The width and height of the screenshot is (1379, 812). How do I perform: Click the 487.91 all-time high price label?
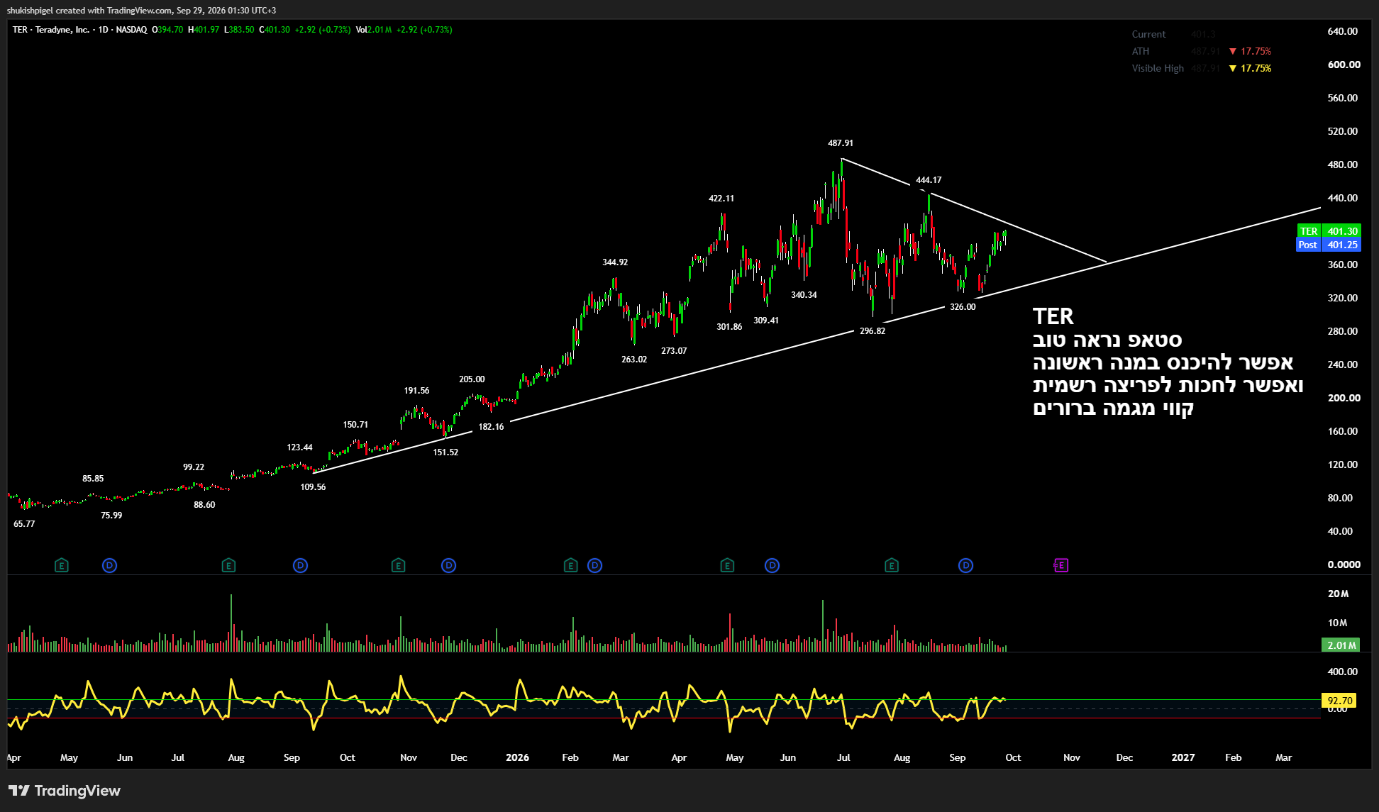tap(841, 143)
